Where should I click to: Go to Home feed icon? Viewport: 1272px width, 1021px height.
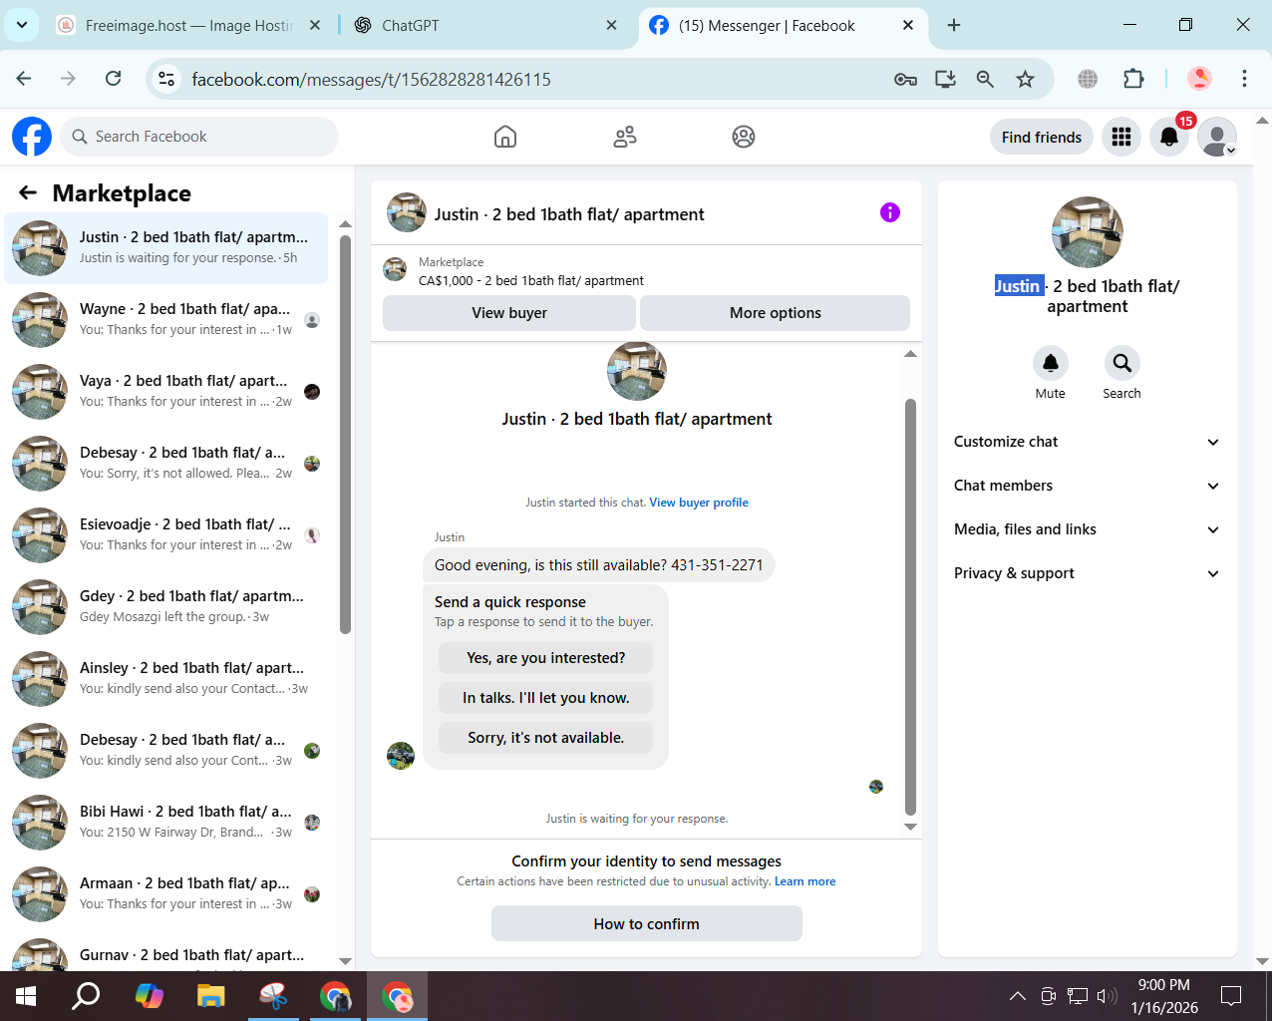505,137
